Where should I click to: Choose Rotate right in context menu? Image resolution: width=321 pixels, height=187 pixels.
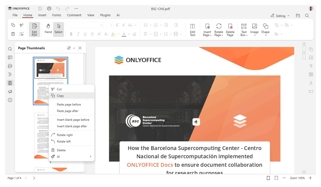[x=72, y=135]
